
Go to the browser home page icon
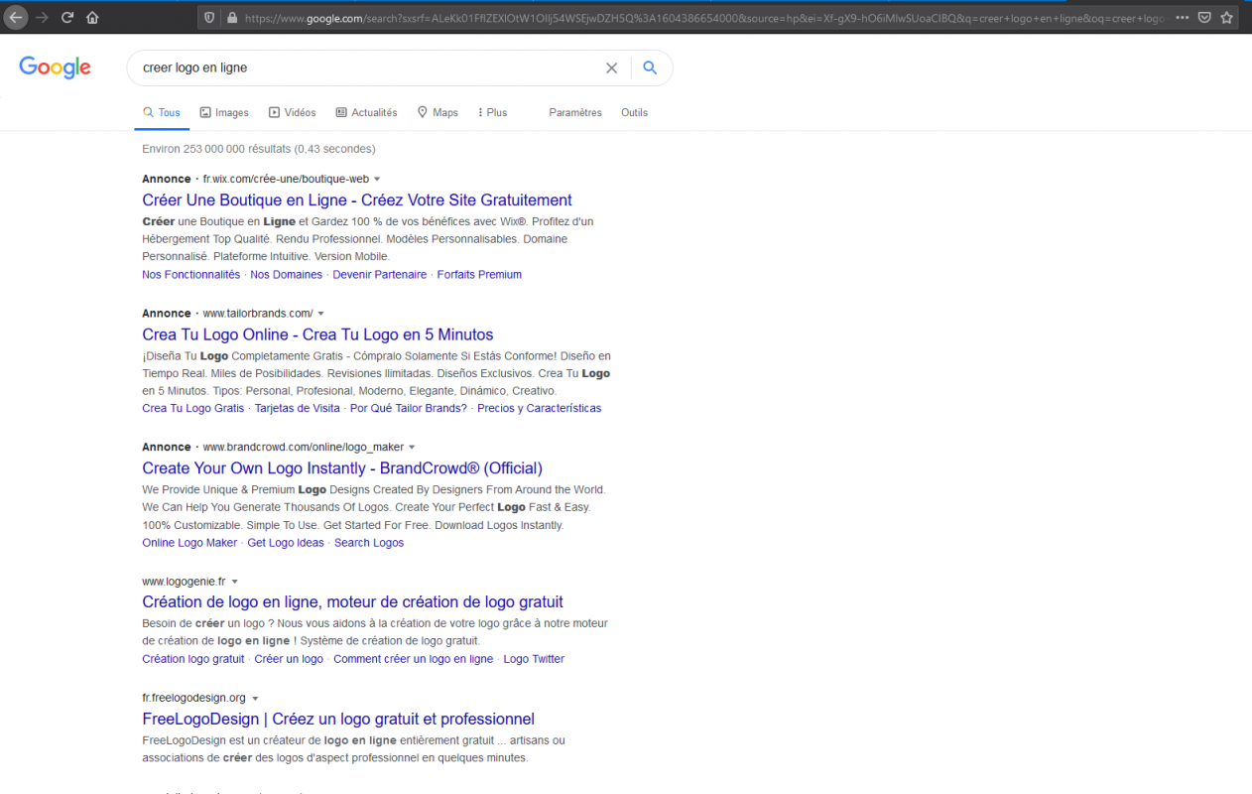click(92, 17)
